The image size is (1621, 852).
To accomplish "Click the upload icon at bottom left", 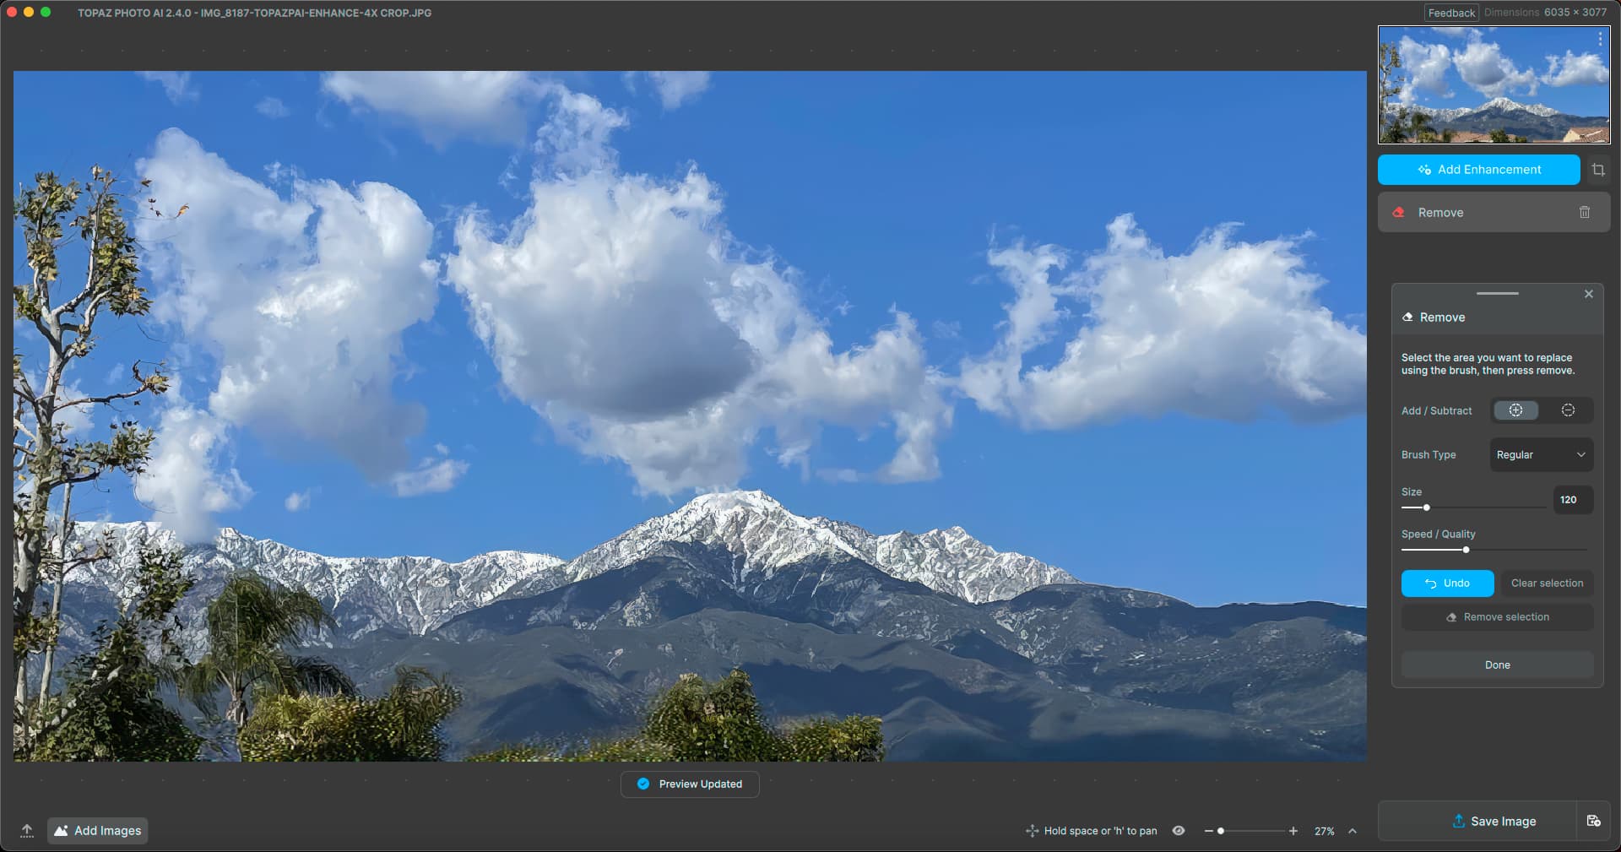I will [27, 831].
